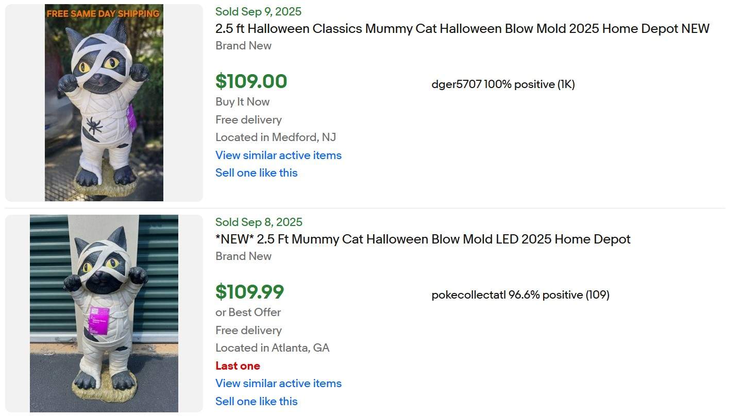Click the Brand New condition on the top listing
742x417 pixels.
[243, 46]
